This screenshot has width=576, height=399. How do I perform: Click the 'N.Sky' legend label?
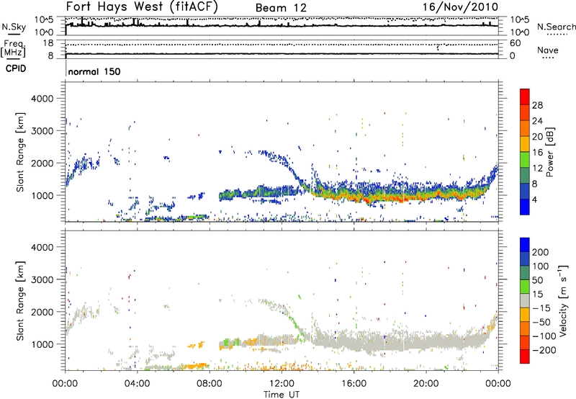14,27
